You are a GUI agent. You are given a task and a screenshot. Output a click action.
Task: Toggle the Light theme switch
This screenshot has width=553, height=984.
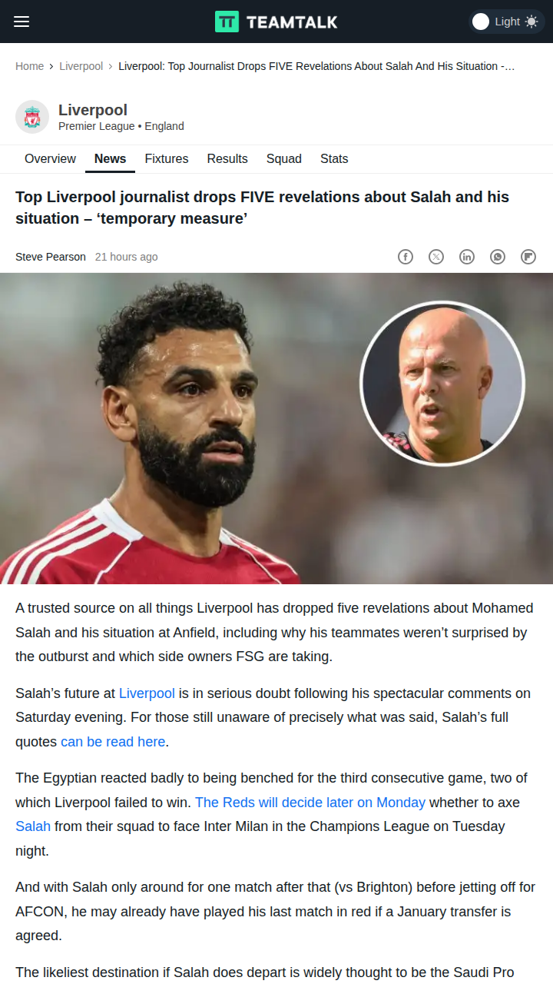click(506, 22)
